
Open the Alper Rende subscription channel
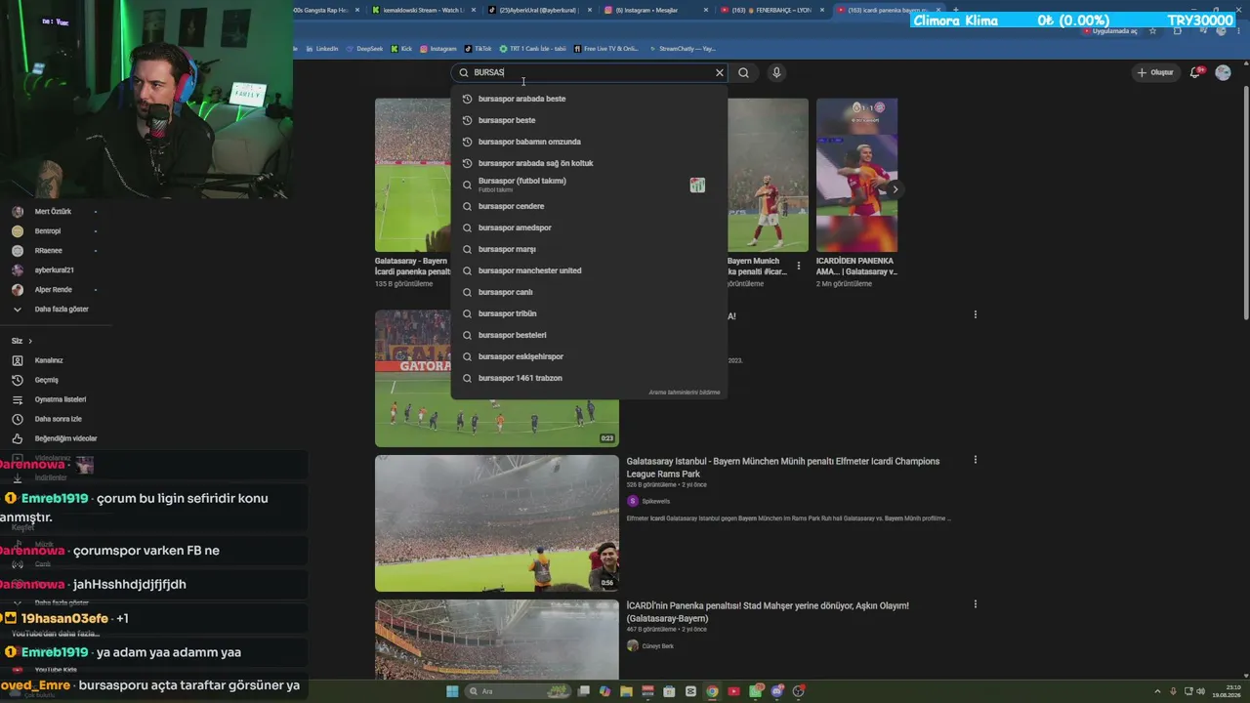pos(54,290)
